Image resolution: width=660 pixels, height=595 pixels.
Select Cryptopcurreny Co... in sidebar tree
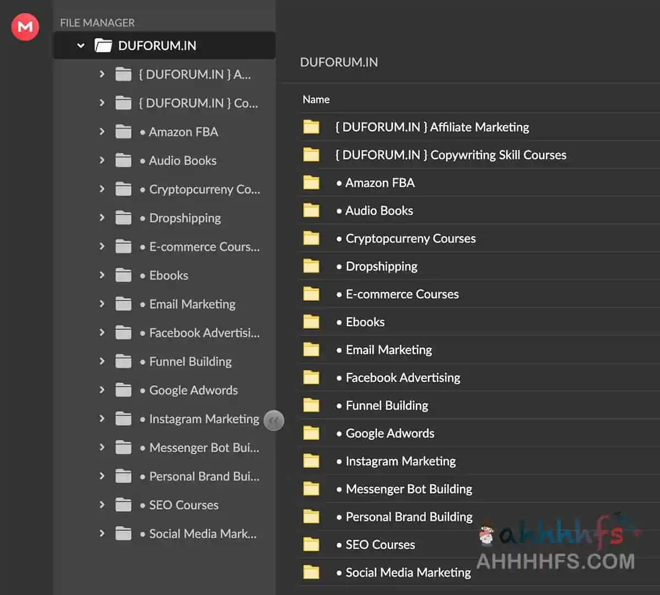click(204, 190)
